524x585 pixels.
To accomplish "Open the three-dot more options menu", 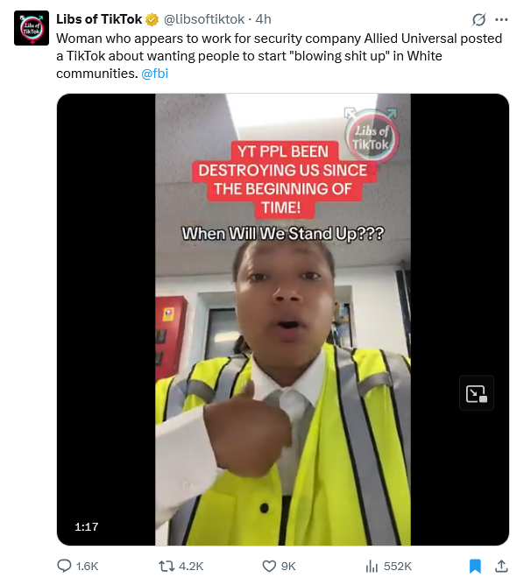I will pyautogui.click(x=501, y=19).
